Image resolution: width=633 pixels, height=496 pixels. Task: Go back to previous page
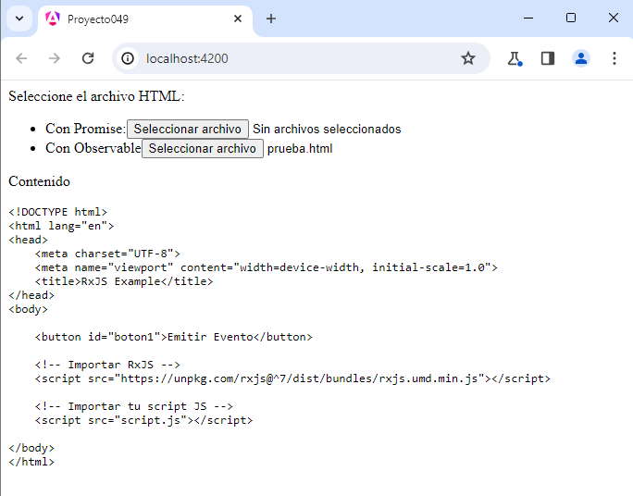pyautogui.click(x=21, y=58)
